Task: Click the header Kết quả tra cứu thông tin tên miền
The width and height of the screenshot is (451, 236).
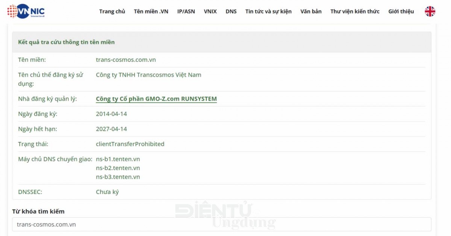Action: (66, 42)
